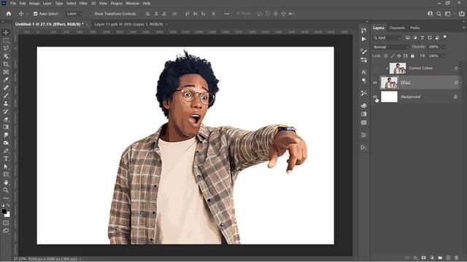Toggle layer filtering on/off dot
This screenshot has height=262, width=467.
(x=445, y=37)
